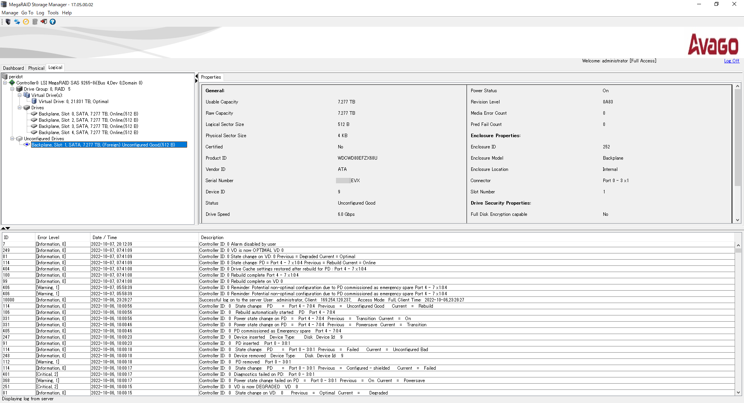Viewport: 744px width, 403px height.
Task: Click the Description column header
Action: (467, 238)
